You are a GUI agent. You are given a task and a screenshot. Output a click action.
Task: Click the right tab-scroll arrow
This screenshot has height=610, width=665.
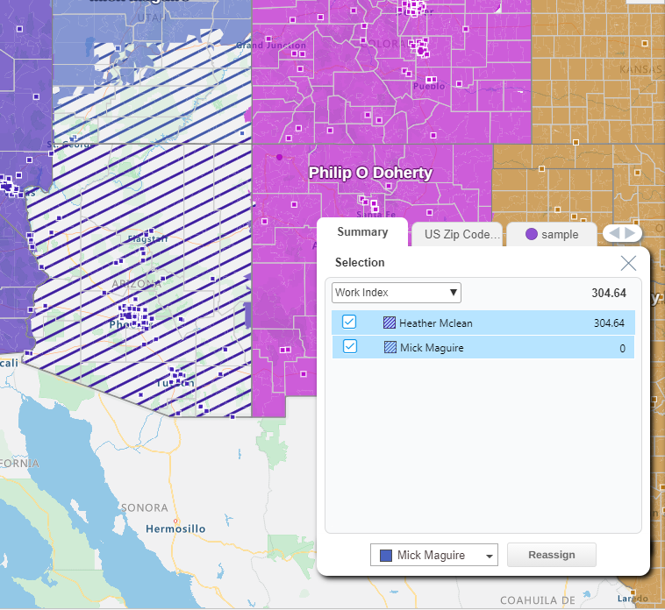point(630,233)
